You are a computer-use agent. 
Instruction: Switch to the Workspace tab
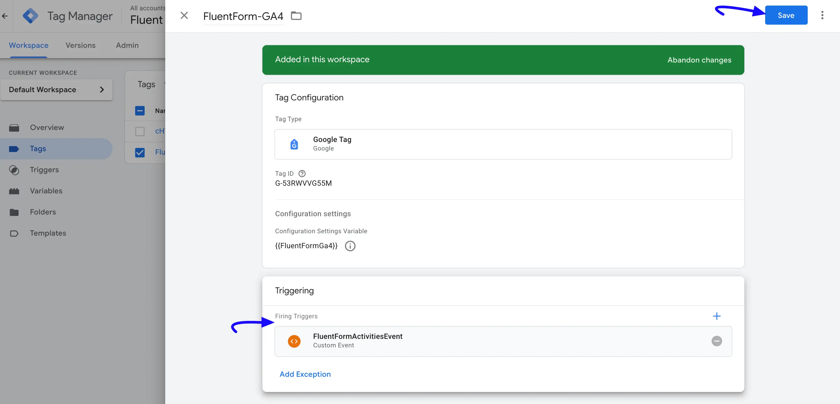[29, 45]
